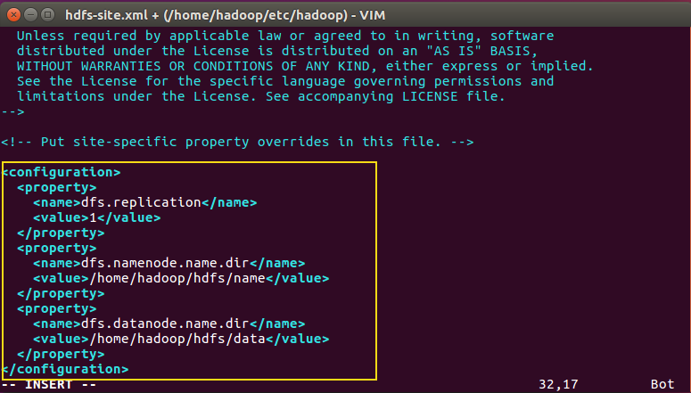691x393 pixels.
Task: Click the first opening property tag
Action: coord(57,187)
